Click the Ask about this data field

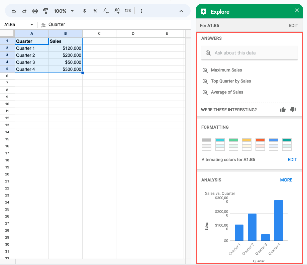pos(249,53)
